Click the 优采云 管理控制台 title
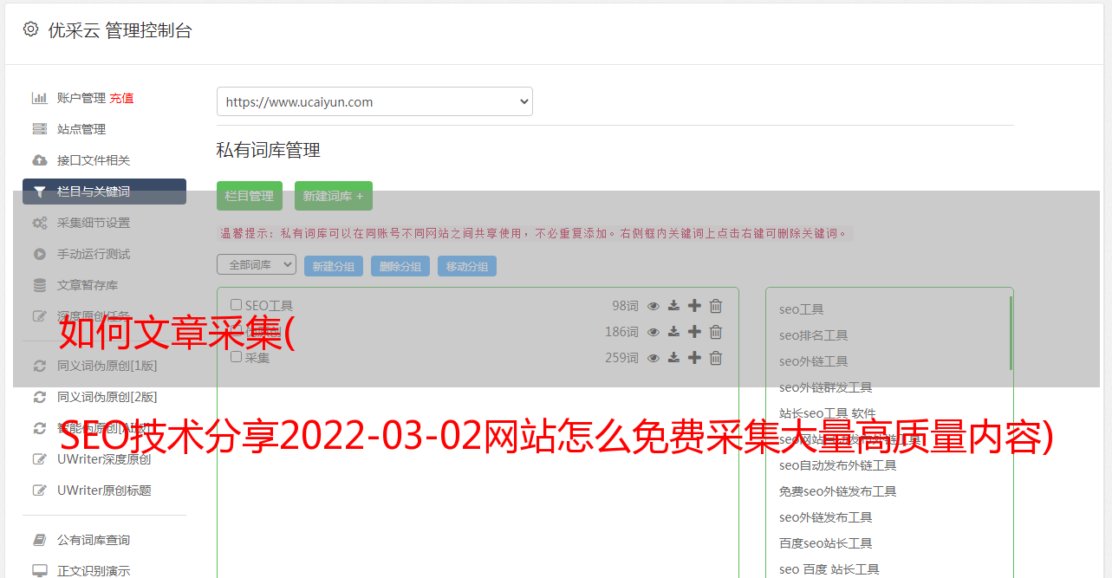Screen dimensions: 1112x578 point(120,30)
